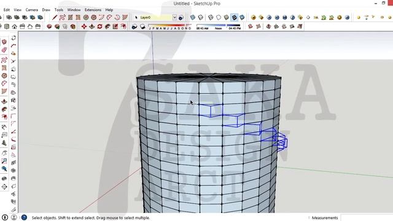393x221 pixels.
Task: Expand the Layer0 dropdown arrow
Action: (174, 18)
